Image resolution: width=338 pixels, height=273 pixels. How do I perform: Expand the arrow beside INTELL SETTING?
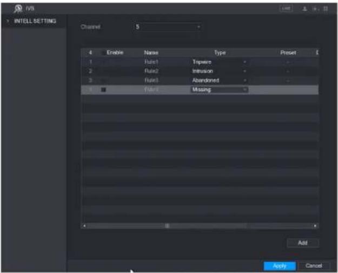tap(8, 21)
